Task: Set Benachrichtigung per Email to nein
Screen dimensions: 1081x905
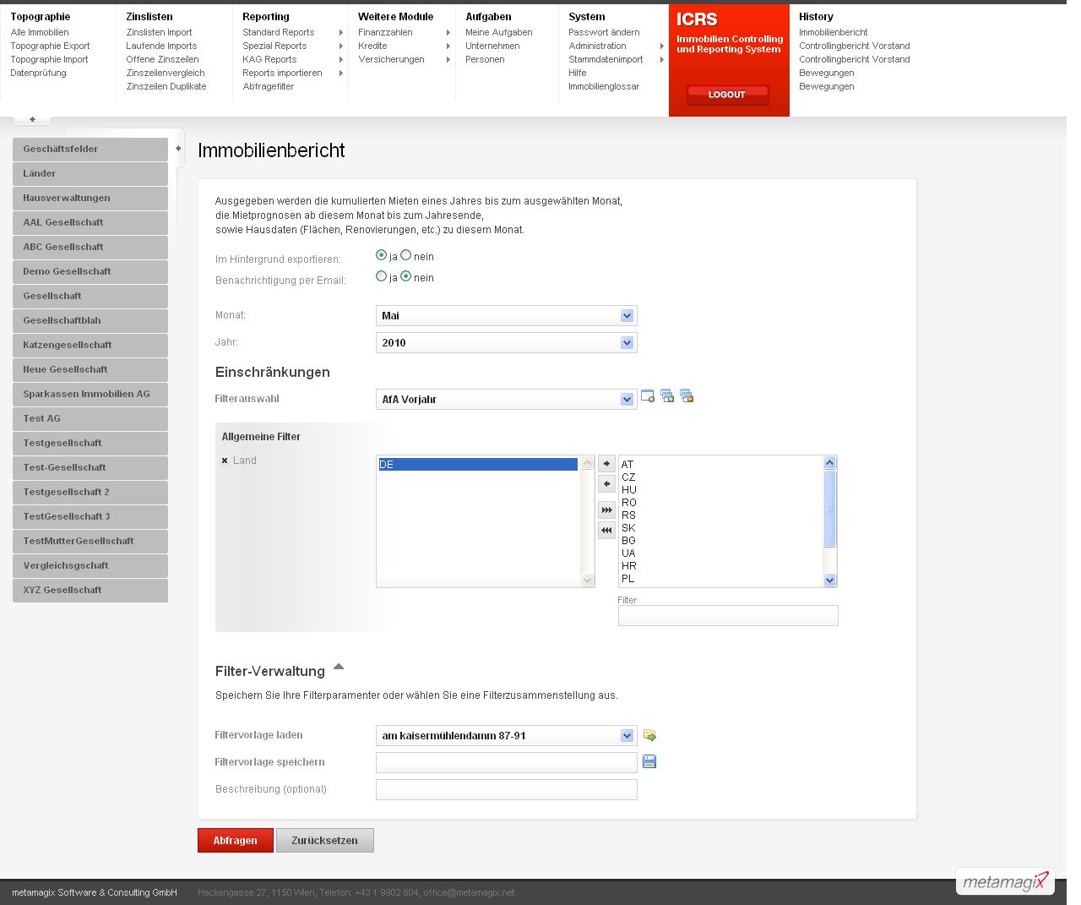Action: coord(405,276)
